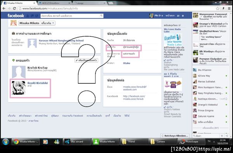This screenshot has height=153, width=233.
Task: Click the Windows Start orb
Action: click(5, 142)
